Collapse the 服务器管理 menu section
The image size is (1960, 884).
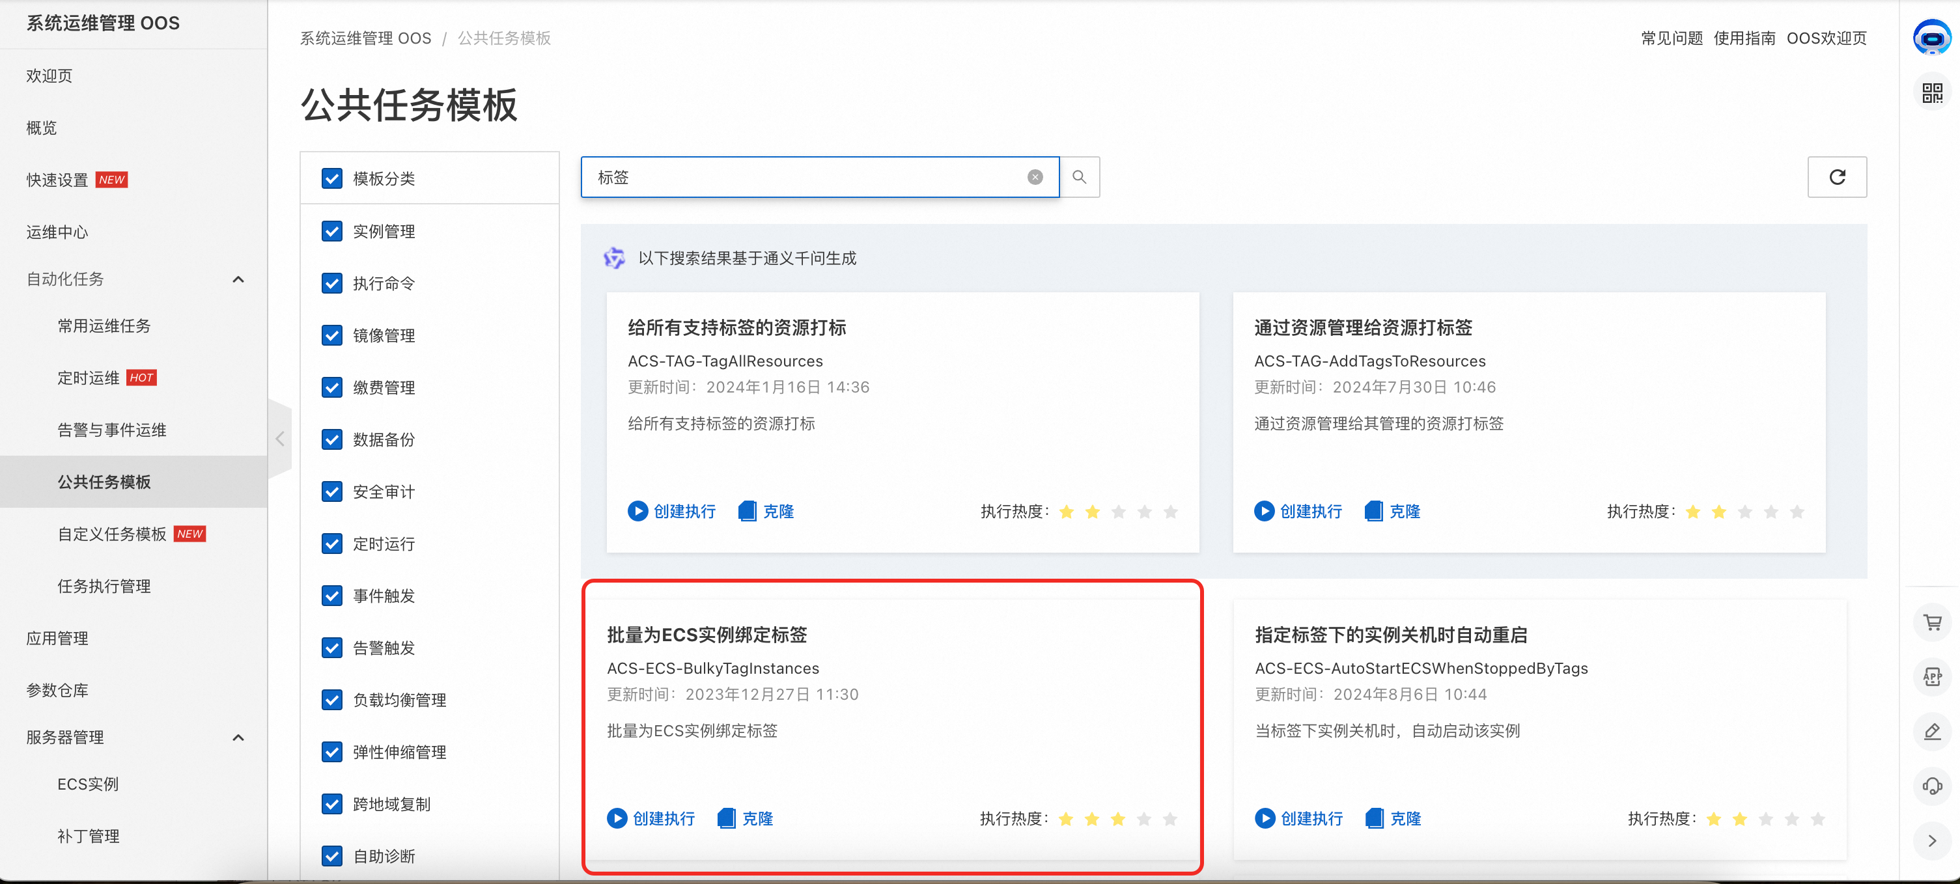238,737
